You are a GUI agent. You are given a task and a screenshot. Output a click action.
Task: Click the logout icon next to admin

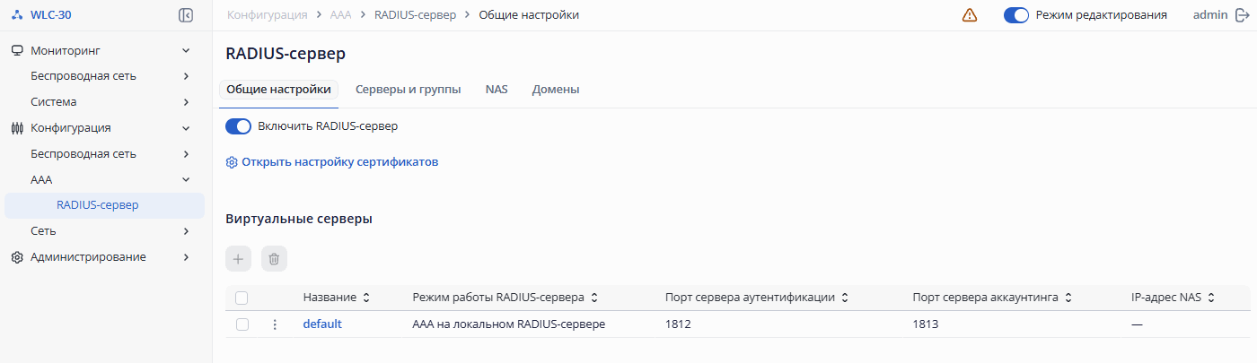1243,15
